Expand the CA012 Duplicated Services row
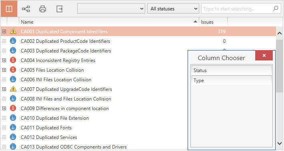This screenshot has height=151, width=284. coord(4,137)
